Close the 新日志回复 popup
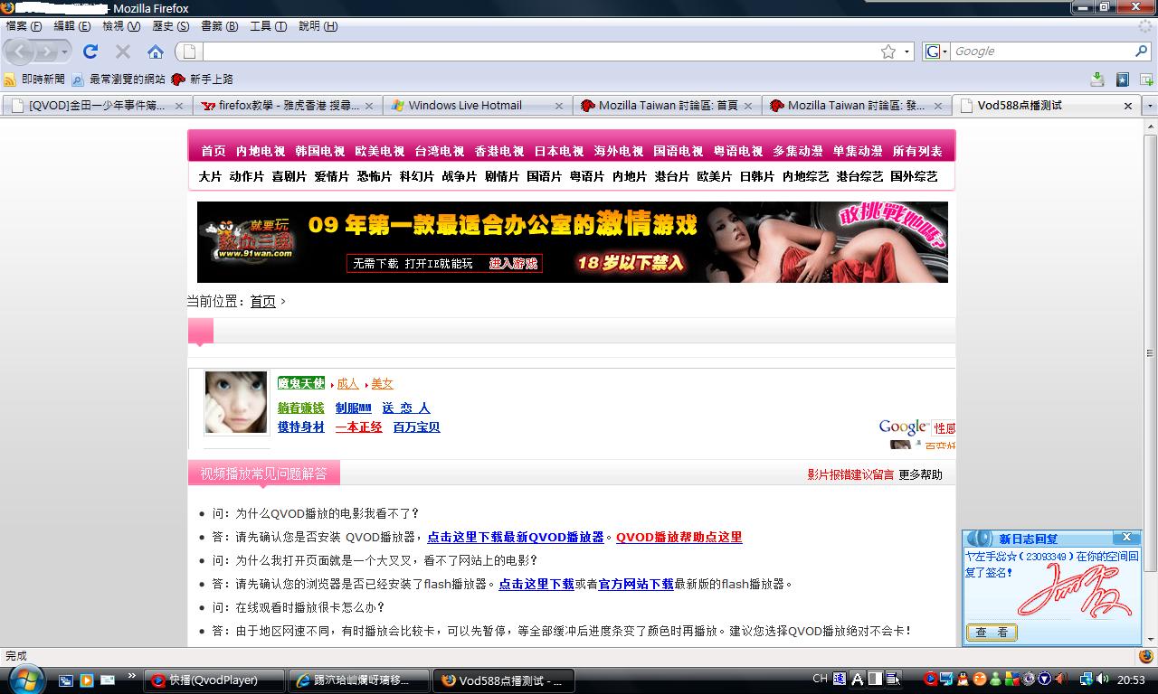Image resolution: width=1158 pixels, height=694 pixels. click(1126, 538)
